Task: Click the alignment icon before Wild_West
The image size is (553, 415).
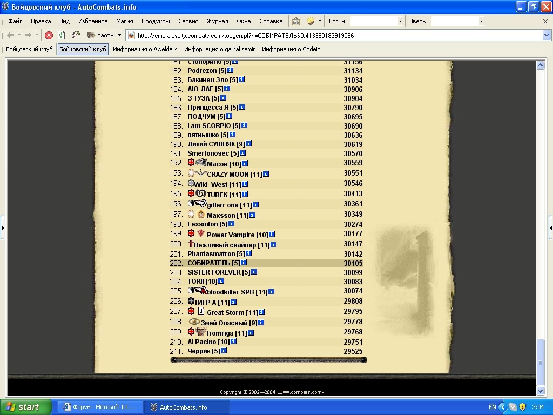Action: (191, 183)
